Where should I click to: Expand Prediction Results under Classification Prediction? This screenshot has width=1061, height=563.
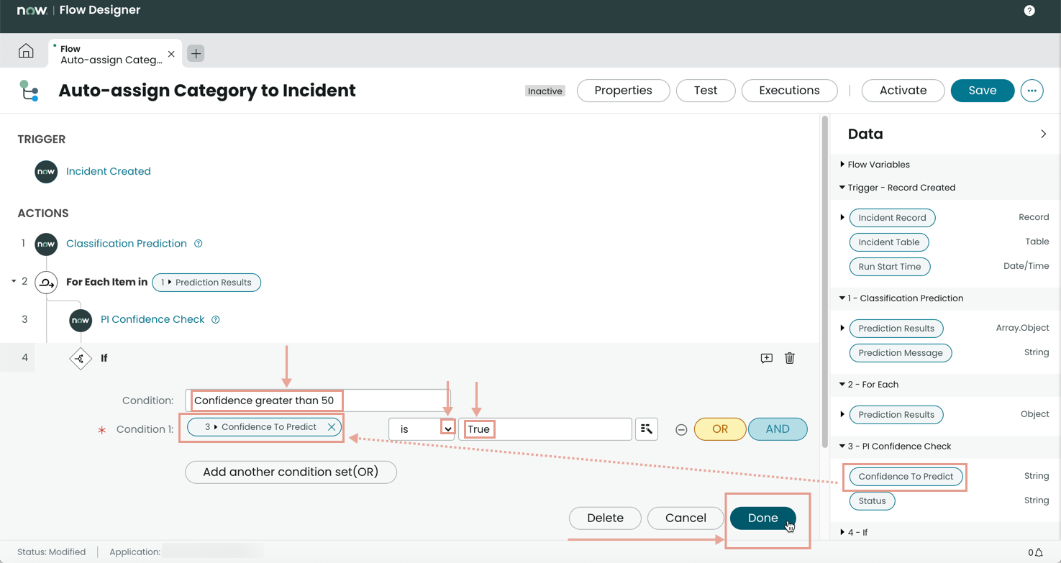(x=842, y=328)
